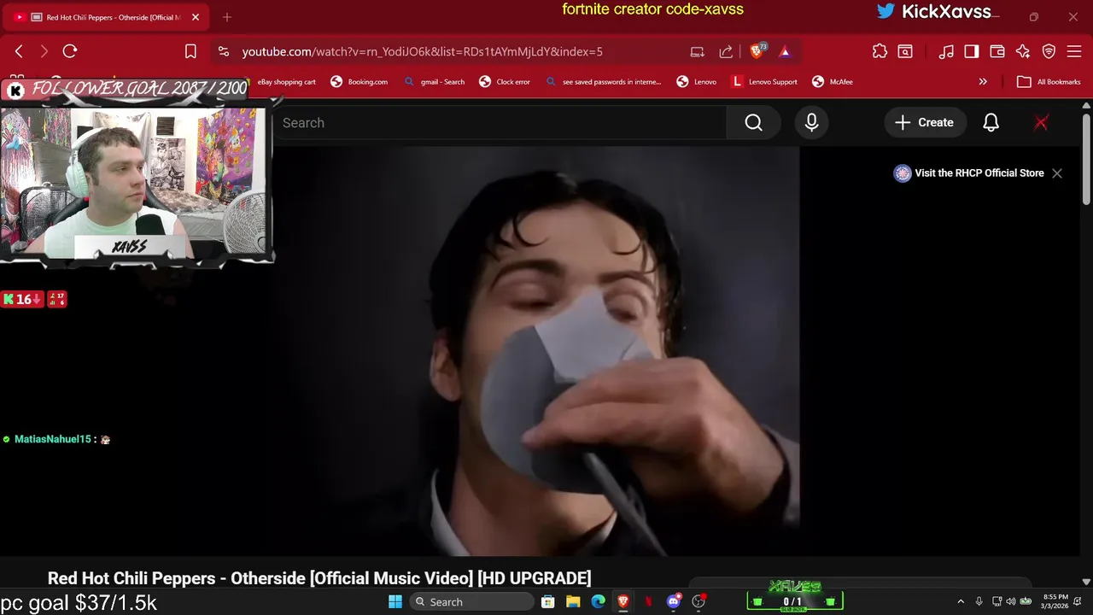Click the YouTube search field
This screenshot has width=1093, height=615.
[x=500, y=123]
